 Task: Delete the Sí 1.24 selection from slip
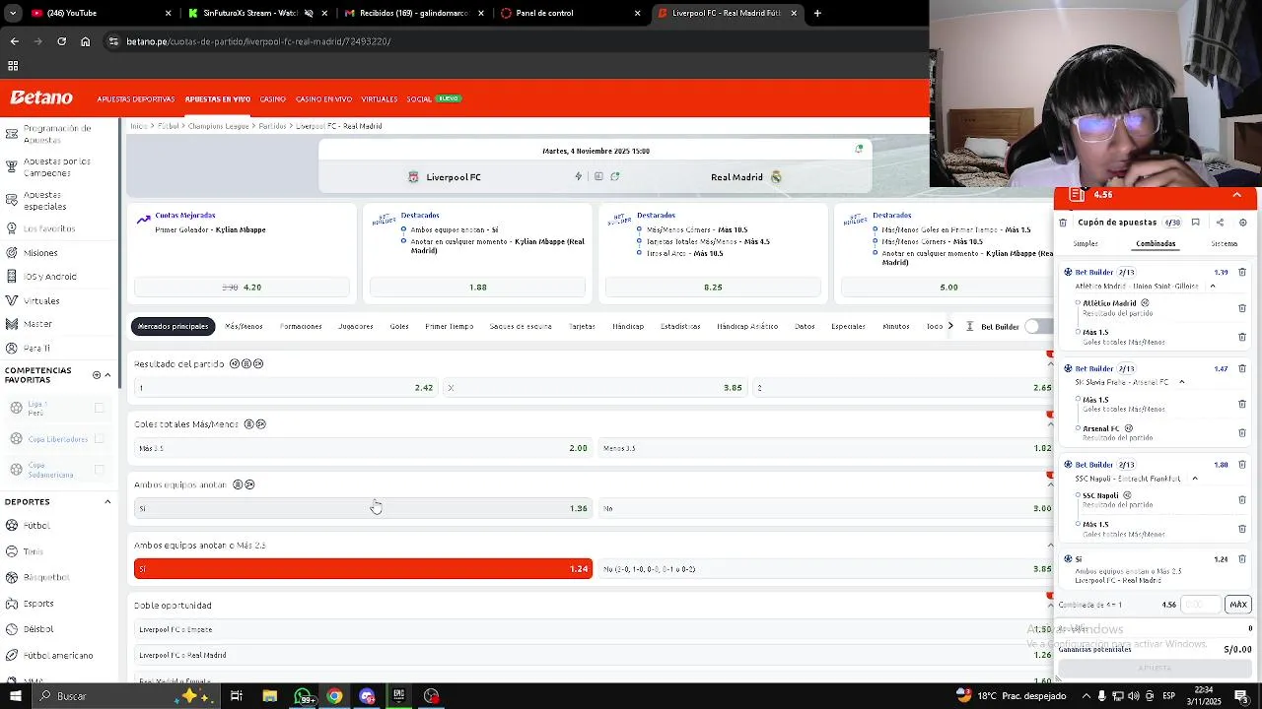point(1242,559)
